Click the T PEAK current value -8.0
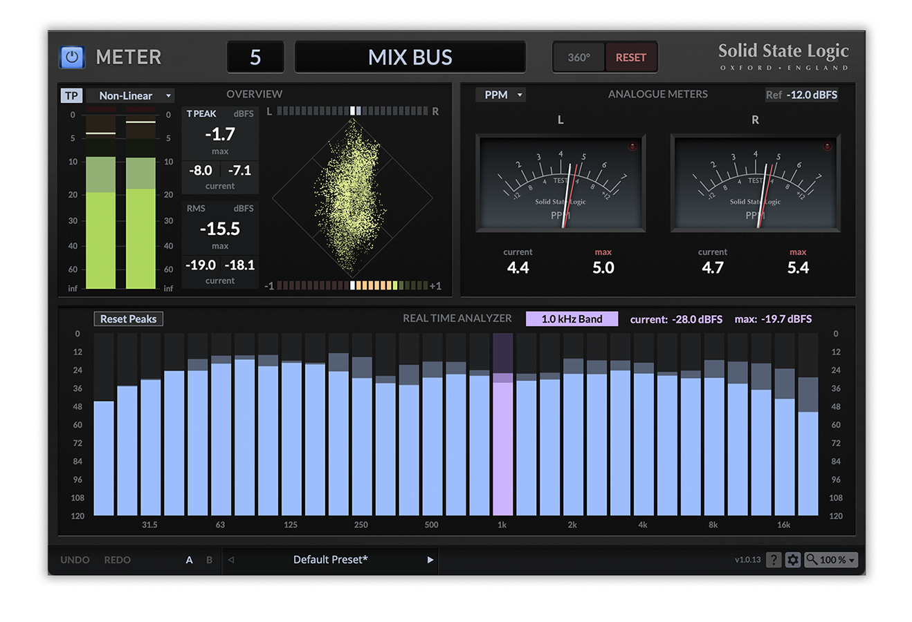This screenshot has width=912, height=622. pyautogui.click(x=201, y=171)
